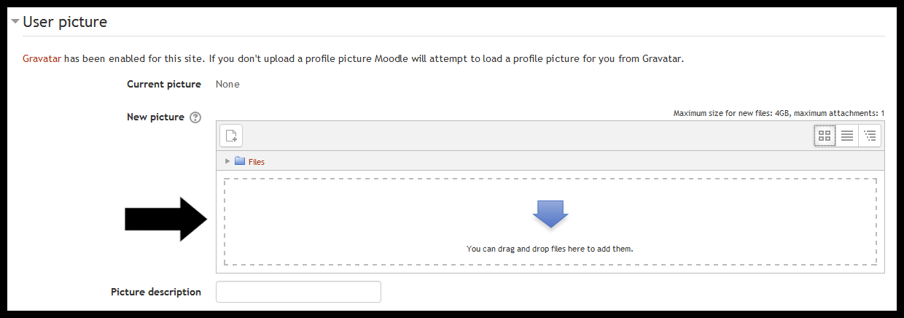Screen dimensions: 904x318
Task: Switch file view to details list
Action: point(847,136)
